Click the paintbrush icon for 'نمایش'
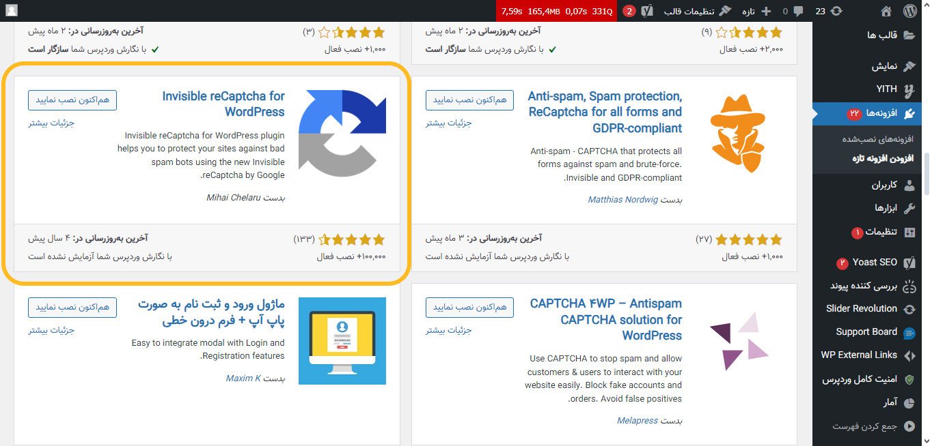Viewport: 932px width, 446px height. [909, 66]
